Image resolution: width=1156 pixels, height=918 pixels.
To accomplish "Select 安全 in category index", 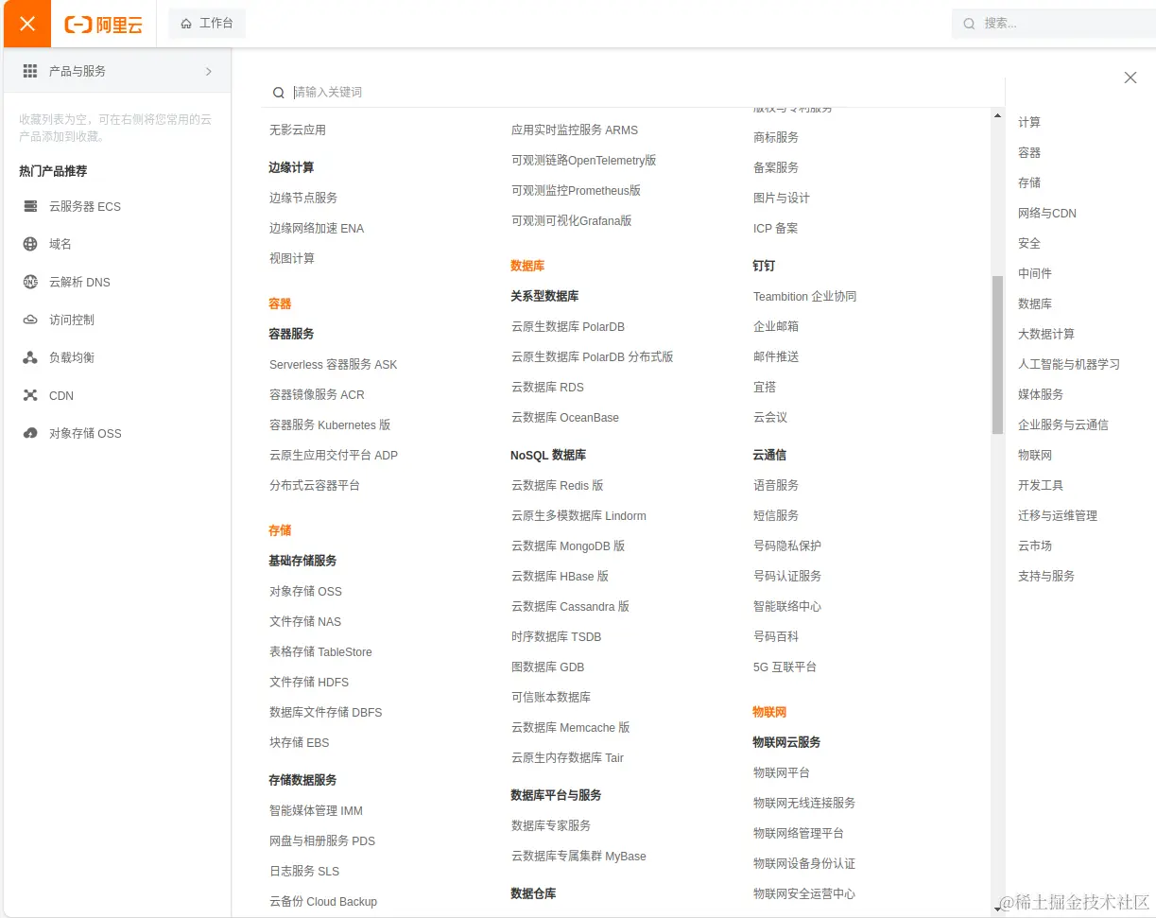I will [x=1029, y=243].
